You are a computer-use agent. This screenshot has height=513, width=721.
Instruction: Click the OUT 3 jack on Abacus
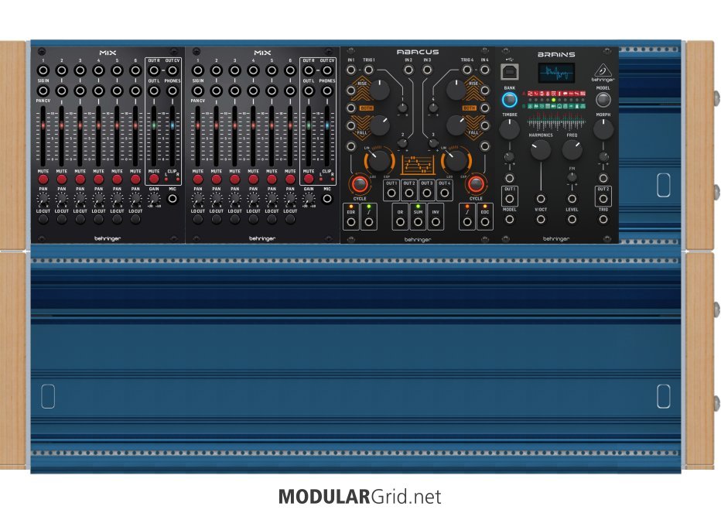pos(427,193)
